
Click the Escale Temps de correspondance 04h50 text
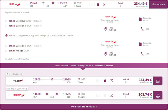point(41,36)
